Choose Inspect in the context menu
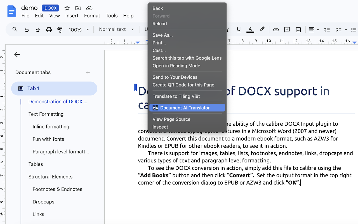 (187, 127)
